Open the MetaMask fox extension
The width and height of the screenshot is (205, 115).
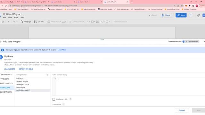coord(186,6)
